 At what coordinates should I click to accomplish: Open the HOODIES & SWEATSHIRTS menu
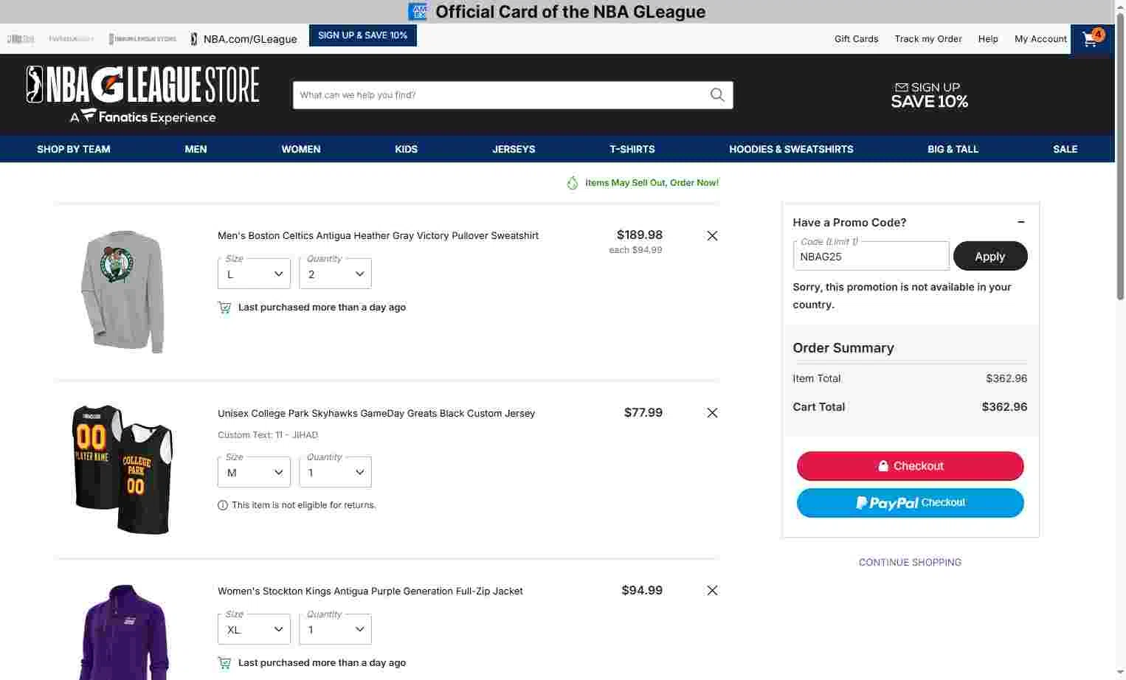(x=791, y=149)
